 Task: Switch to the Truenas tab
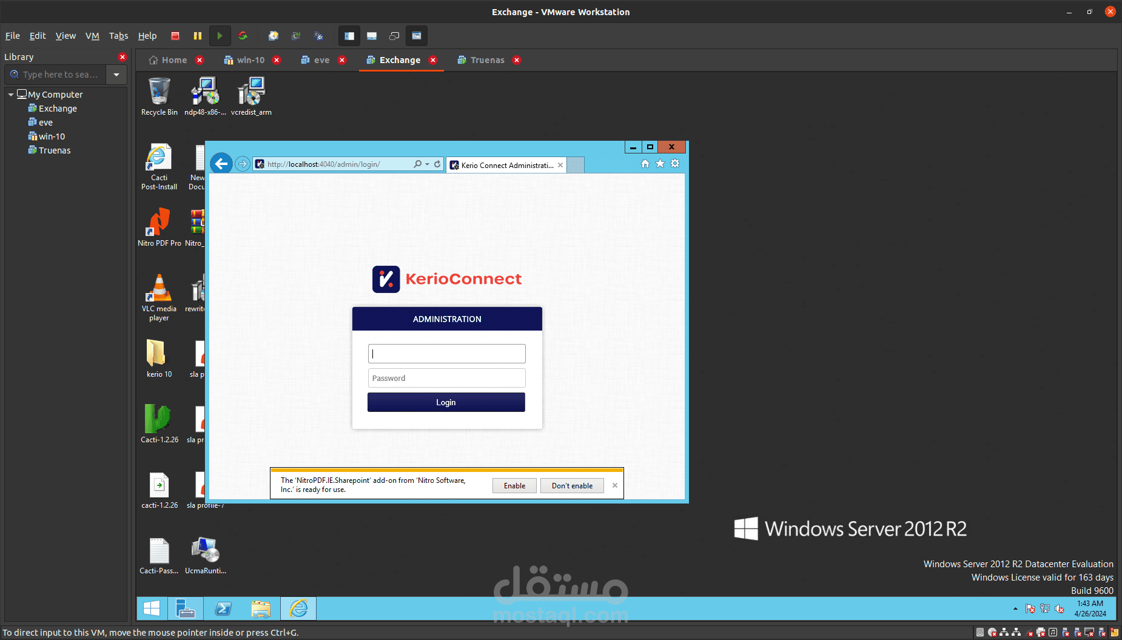(481, 60)
